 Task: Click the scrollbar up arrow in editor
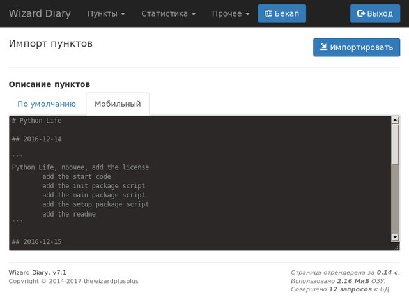395,120
